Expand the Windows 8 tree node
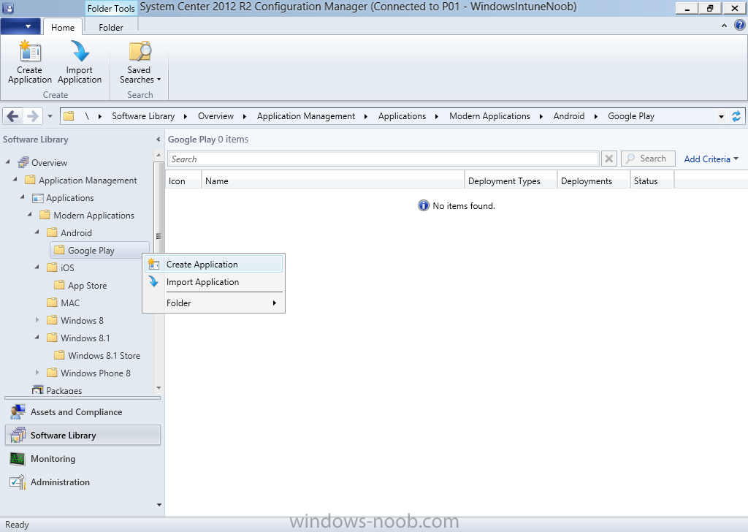This screenshot has height=532, width=748. 37,320
